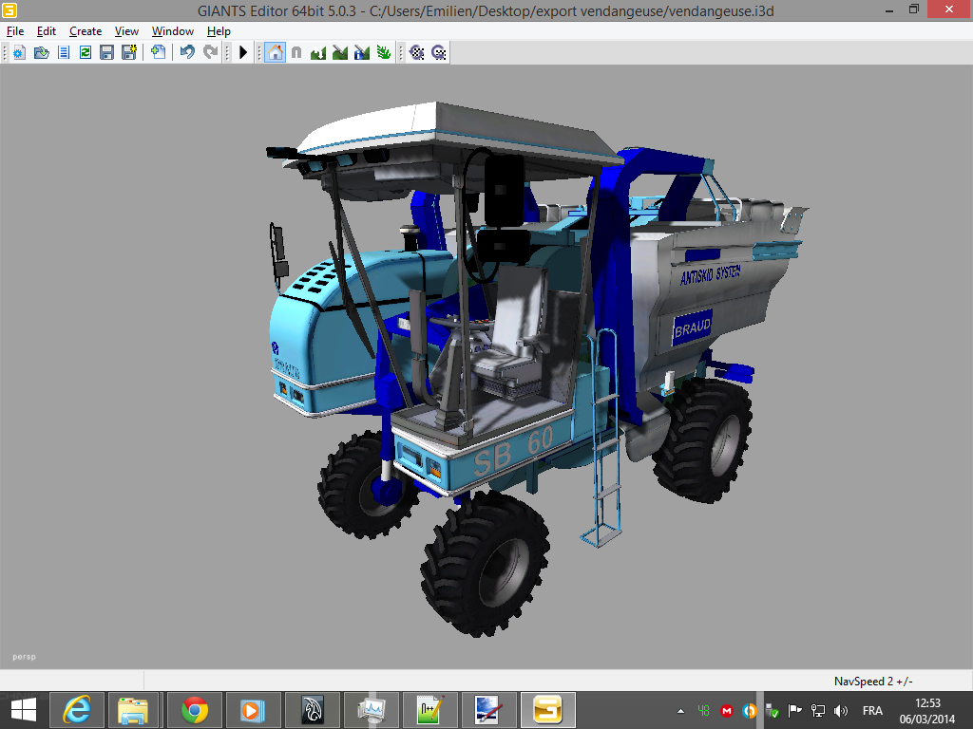Screen dimensions: 973x729
Task: Open the Edit menu
Action: (47, 31)
